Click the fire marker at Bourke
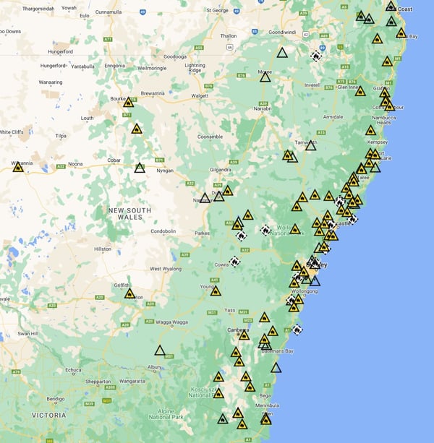This screenshot has width=434, height=443. pos(128,103)
